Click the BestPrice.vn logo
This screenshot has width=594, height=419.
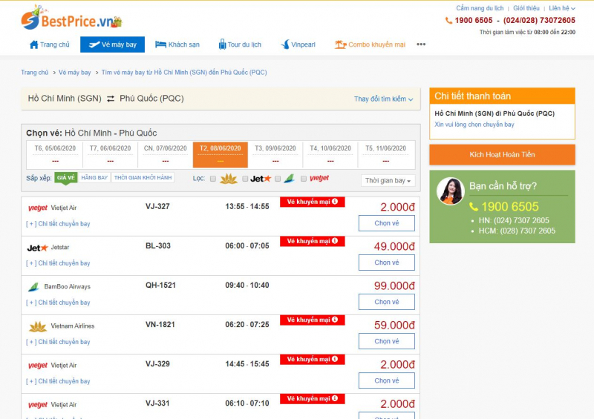(x=71, y=18)
